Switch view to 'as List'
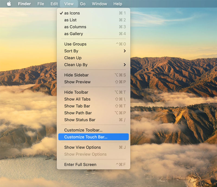The height and width of the screenshot is (187, 217). pyautogui.click(x=70, y=20)
